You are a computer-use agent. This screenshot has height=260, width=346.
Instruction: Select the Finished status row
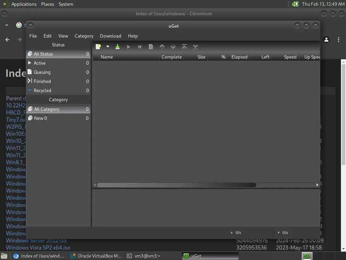pos(58,81)
